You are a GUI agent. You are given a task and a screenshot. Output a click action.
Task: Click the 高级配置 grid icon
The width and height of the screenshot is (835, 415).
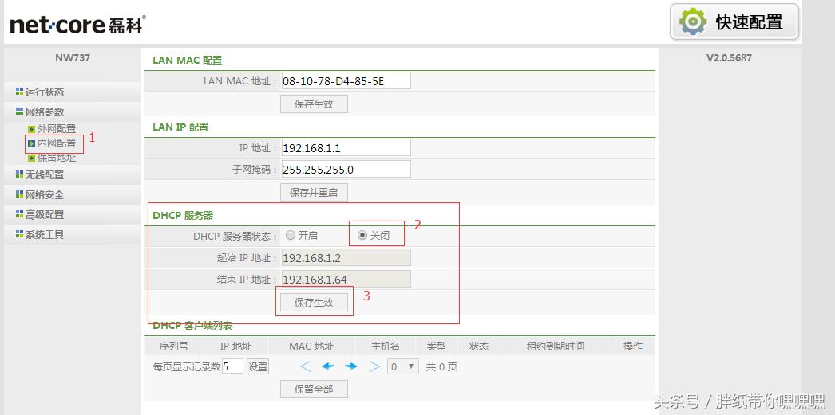(20, 214)
